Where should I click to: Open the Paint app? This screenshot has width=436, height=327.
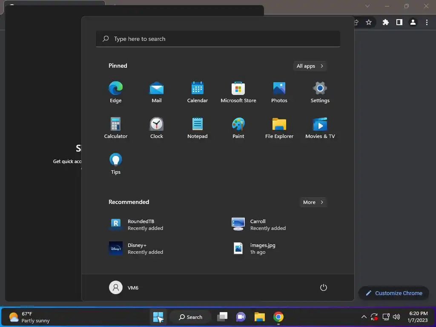[238, 128]
